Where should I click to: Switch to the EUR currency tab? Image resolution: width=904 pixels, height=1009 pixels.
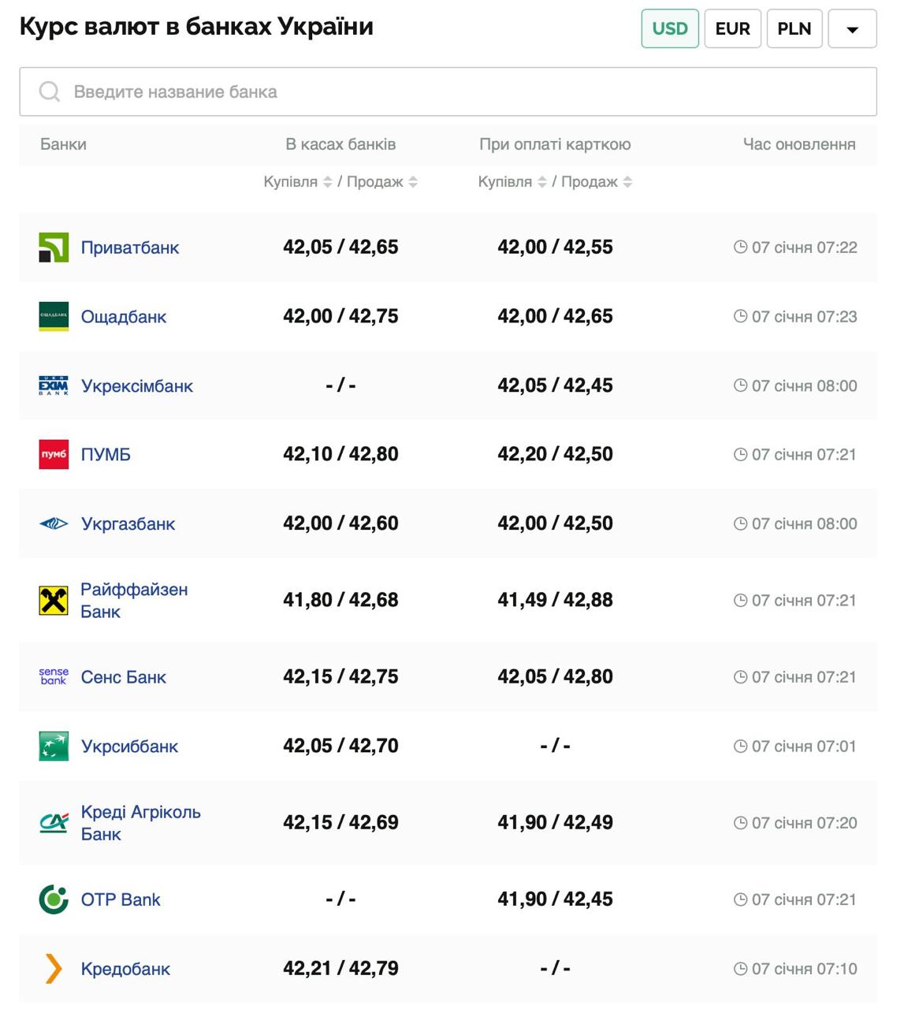click(732, 29)
